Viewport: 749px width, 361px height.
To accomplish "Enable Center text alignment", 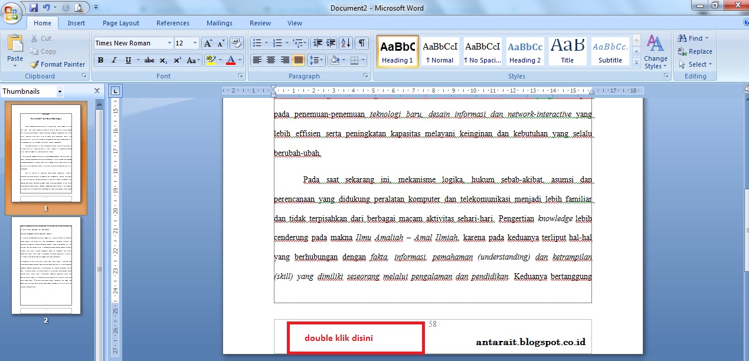I will click(270, 60).
